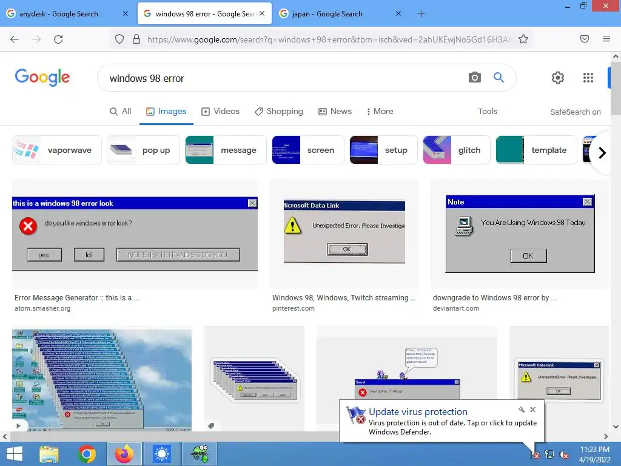Click the blue magnifier search button
This screenshot has height=466, width=621.
[498, 77]
